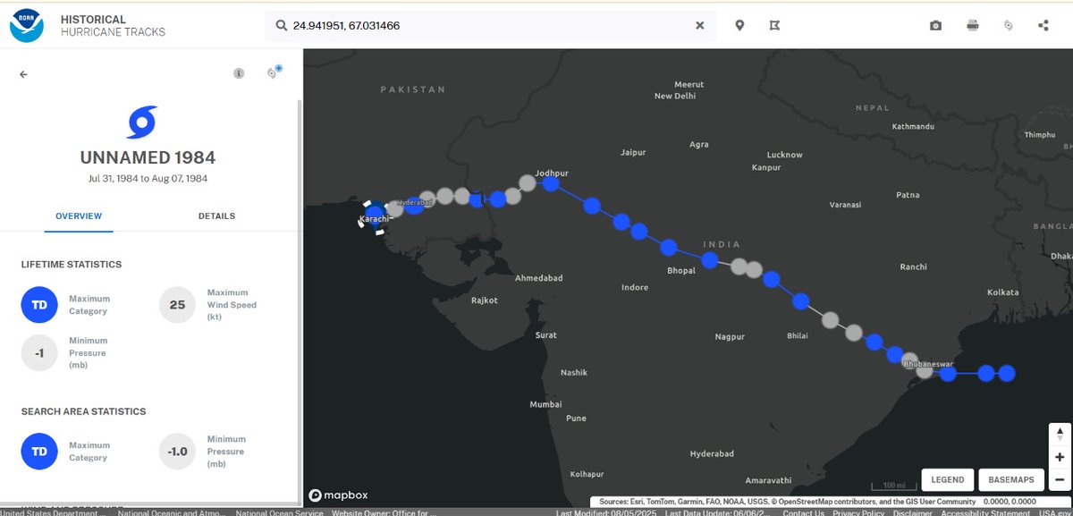This screenshot has height=516, width=1073.
Task: Share the map via share icon
Action: click(x=1043, y=26)
